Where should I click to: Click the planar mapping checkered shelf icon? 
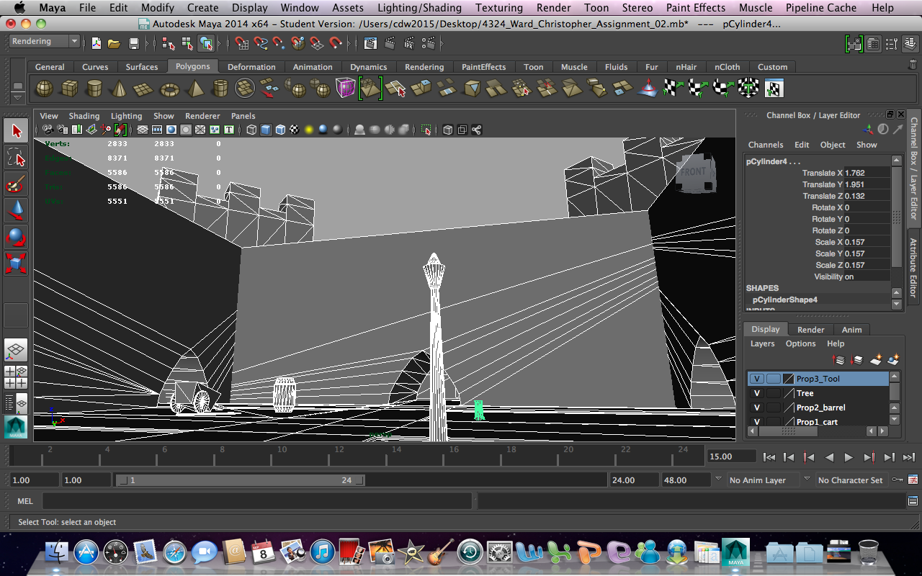(673, 89)
